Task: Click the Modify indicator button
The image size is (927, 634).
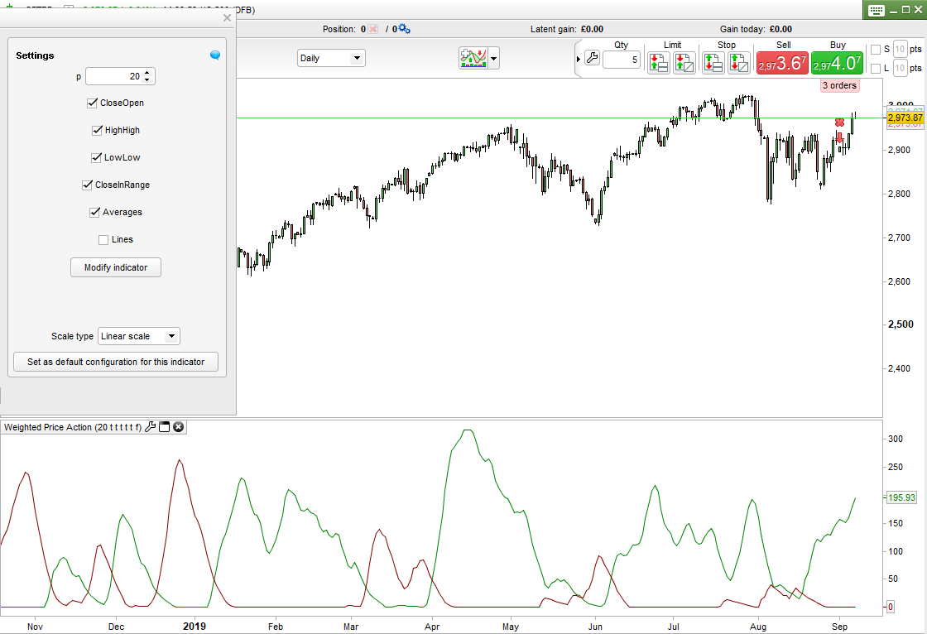Action: click(116, 267)
